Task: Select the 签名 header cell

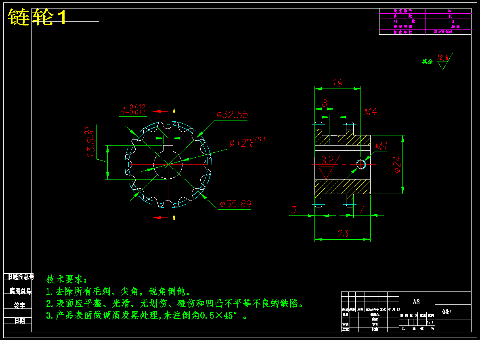Action: click(x=383, y=310)
